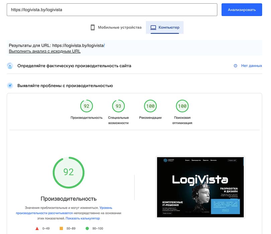Image resolution: width=271 pixels, height=234 pixels.
Task: Click the large 92 performance gauge
Action: click(69, 173)
